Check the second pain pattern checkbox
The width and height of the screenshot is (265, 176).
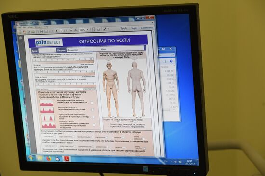(93, 110)
